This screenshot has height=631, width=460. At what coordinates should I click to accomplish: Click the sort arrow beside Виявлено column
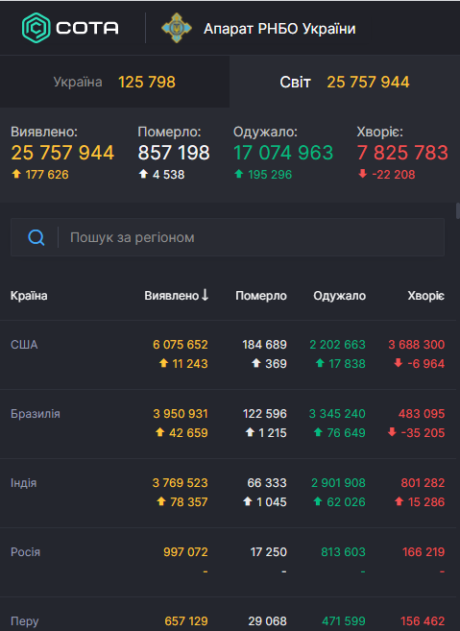(205, 295)
